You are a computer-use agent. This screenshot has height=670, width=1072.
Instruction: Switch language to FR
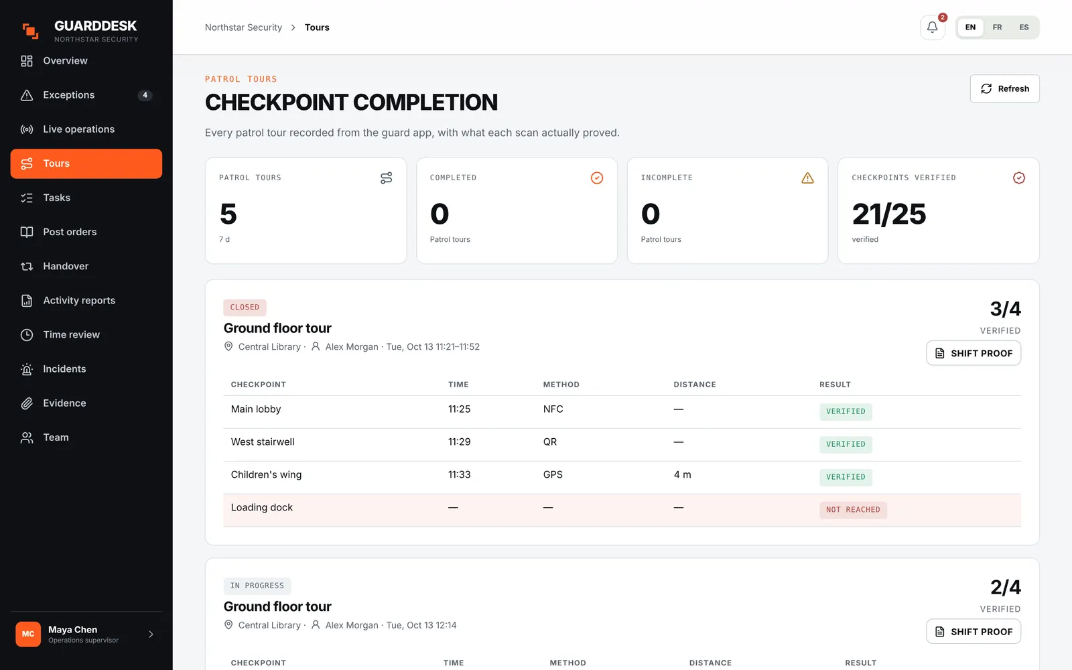(997, 27)
